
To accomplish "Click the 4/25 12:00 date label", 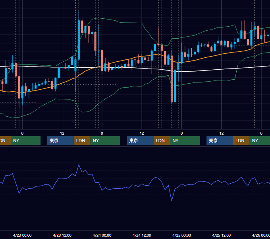I will pyautogui.click(x=222, y=235).
